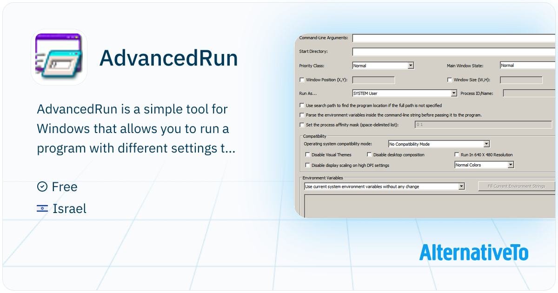Click the Command-Line Arguments field
This screenshot has width=558, height=293.
tap(454, 38)
